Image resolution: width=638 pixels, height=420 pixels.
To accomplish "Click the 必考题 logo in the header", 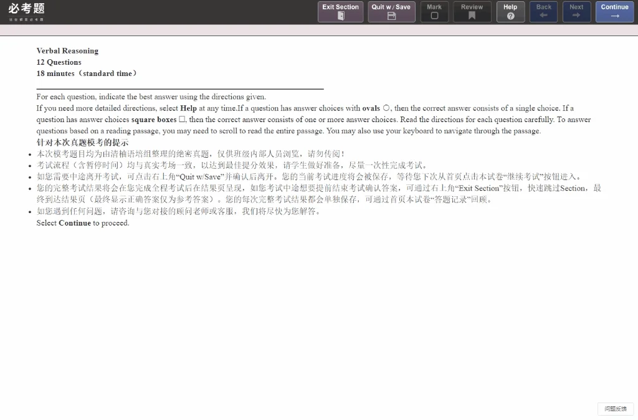I will click(27, 11).
